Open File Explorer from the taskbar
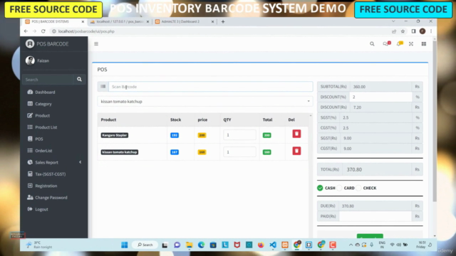Screen dimensions: 456x256 pos(189,245)
